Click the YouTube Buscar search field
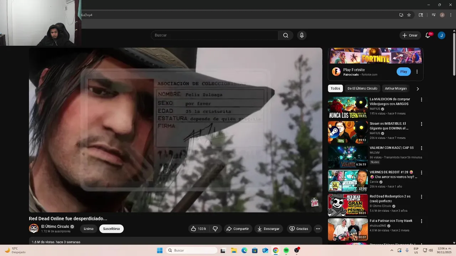The width and height of the screenshot is (456, 256). click(x=214, y=35)
